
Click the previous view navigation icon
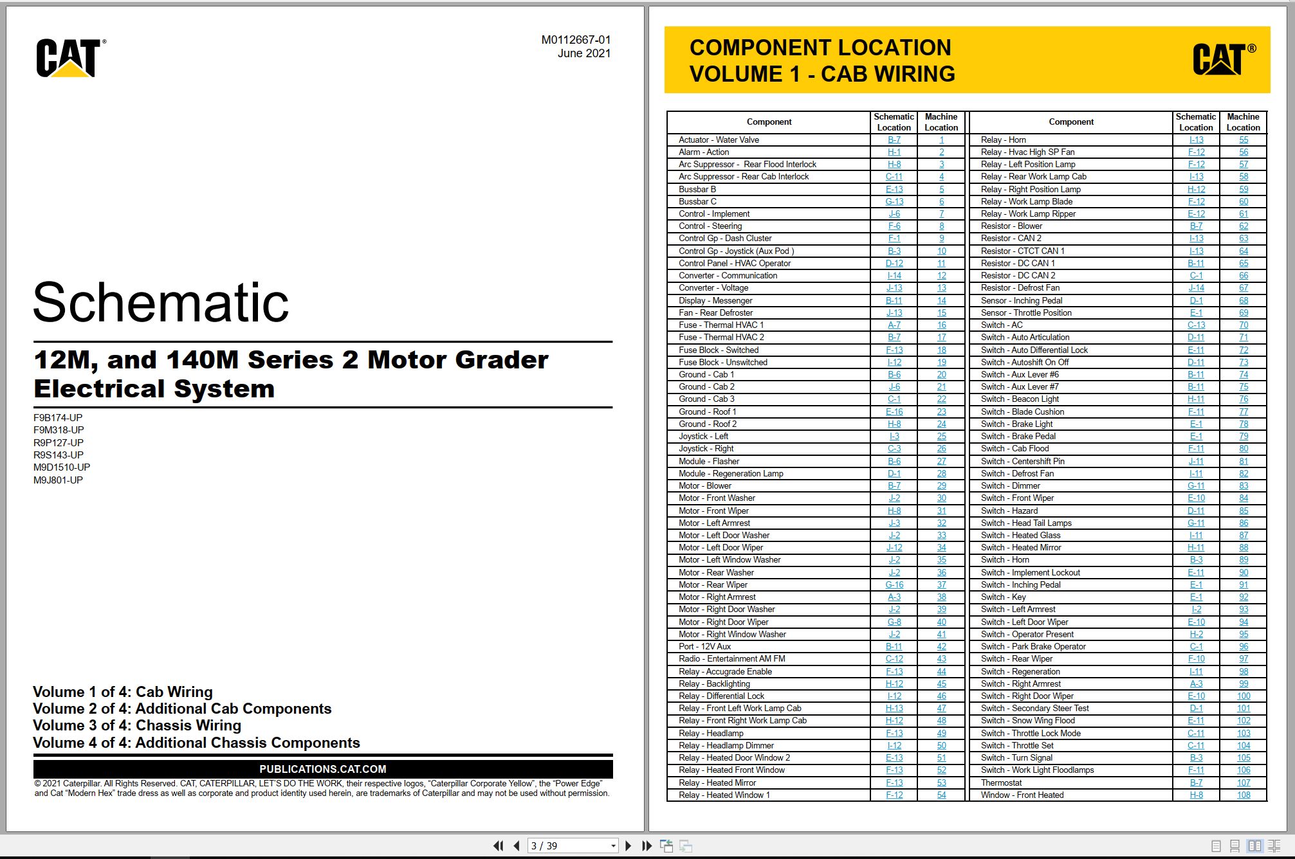click(666, 845)
